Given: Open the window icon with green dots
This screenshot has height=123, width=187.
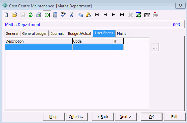Looking at the screenshot, I should click(x=139, y=15).
